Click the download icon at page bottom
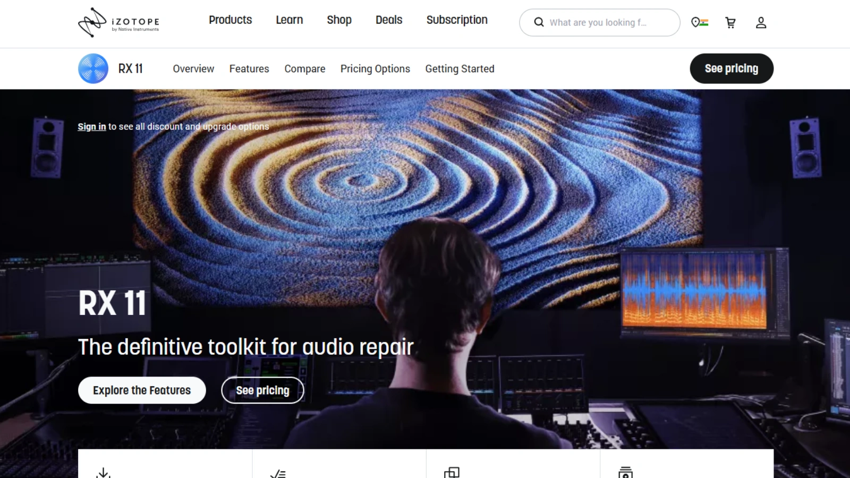The width and height of the screenshot is (850, 478). [x=104, y=473]
